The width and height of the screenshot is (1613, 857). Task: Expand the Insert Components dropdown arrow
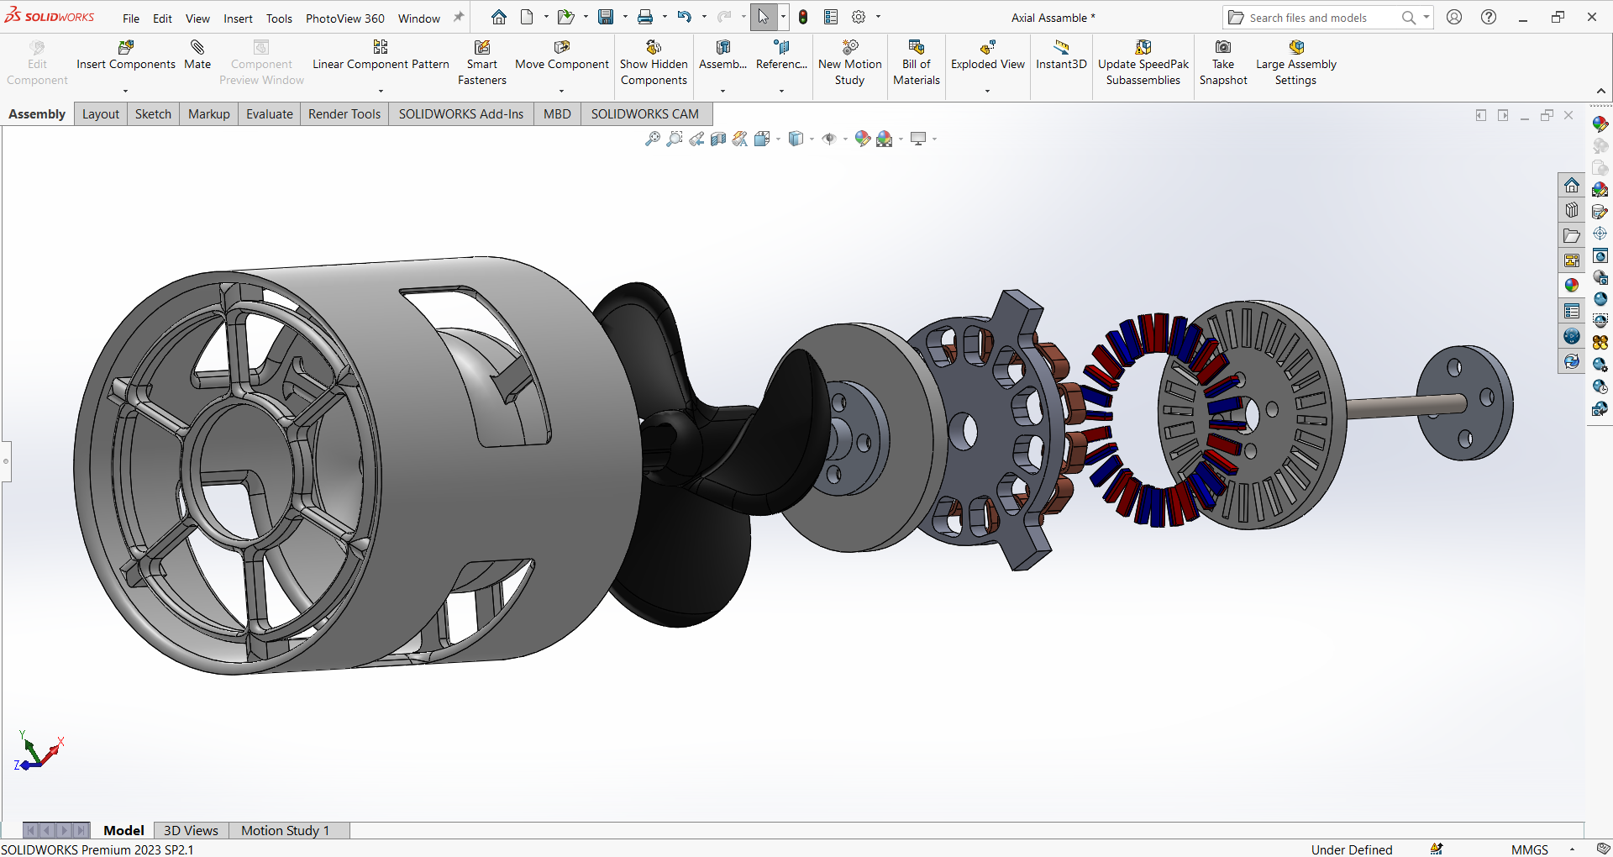point(126,91)
